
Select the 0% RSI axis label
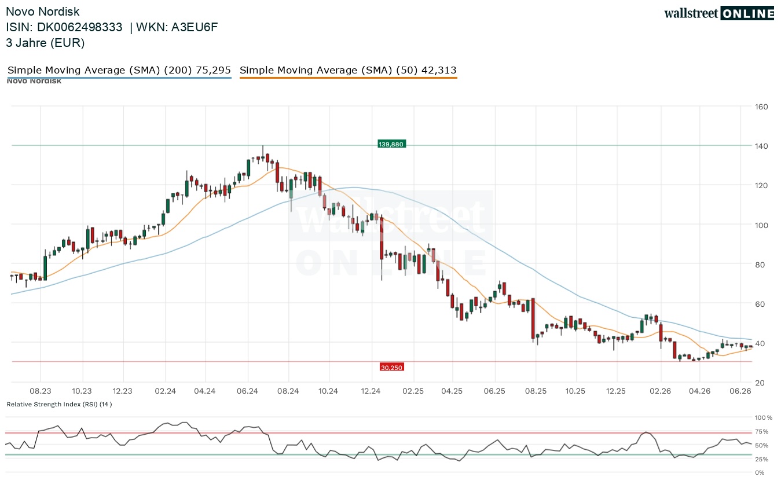760,473
